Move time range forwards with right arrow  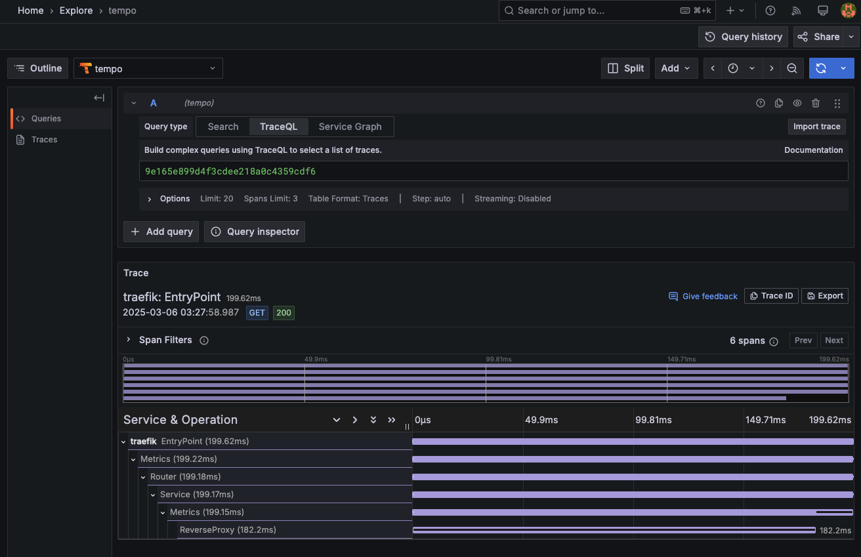pos(772,68)
